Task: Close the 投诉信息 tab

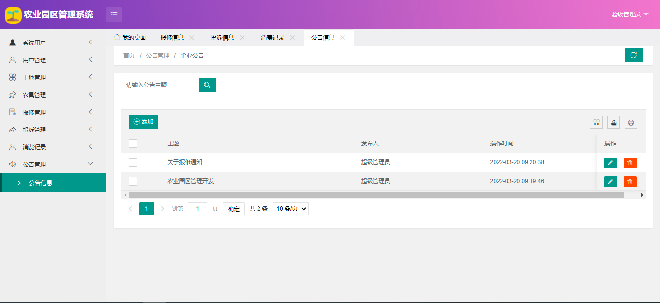Action: pyautogui.click(x=242, y=38)
